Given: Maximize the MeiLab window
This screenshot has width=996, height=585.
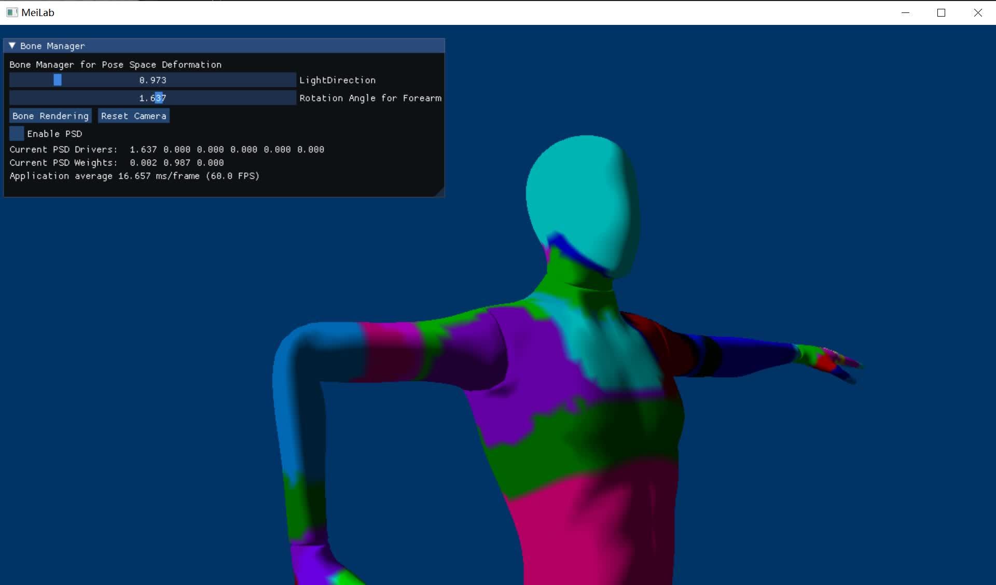Looking at the screenshot, I should click(941, 12).
